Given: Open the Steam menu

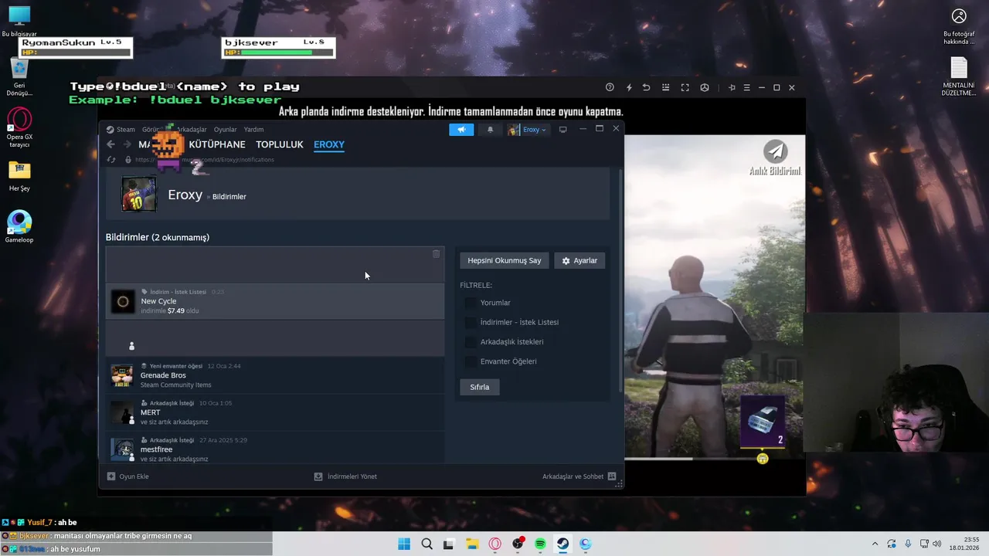Looking at the screenshot, I should (x=125, y=130).
